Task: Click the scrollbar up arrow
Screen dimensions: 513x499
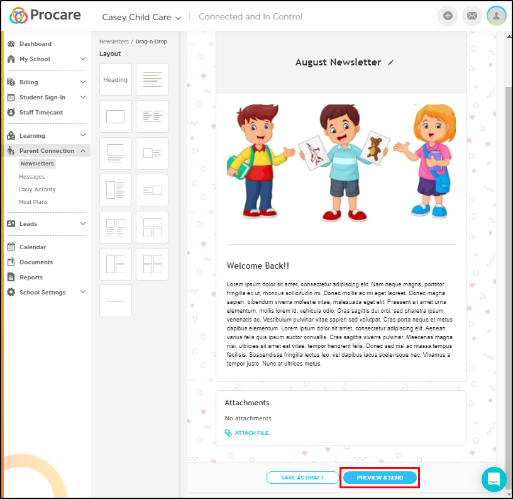Action: click(x=509, y=36)
